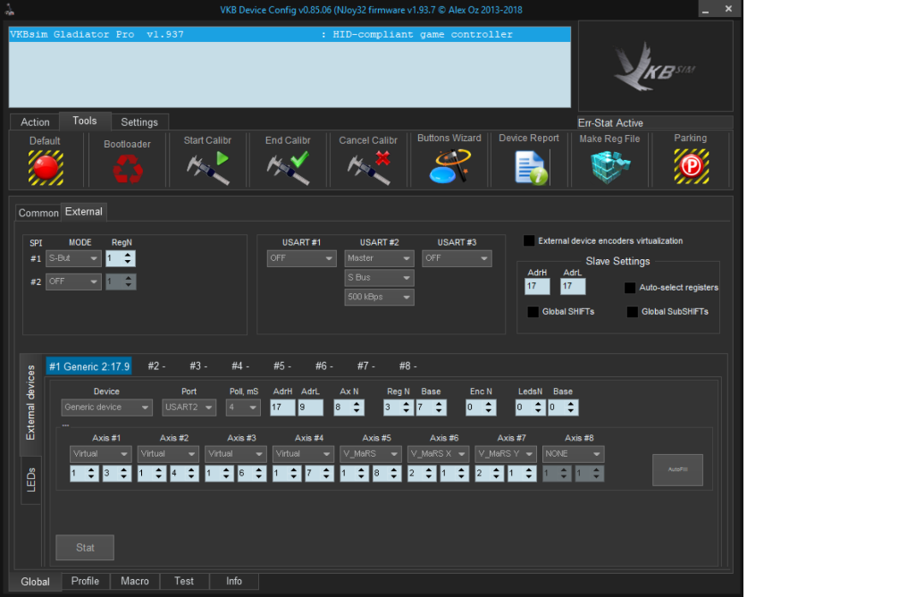915x597 pixels.
Task: Click the Default red button icon
Action: [x=45, y=166]
